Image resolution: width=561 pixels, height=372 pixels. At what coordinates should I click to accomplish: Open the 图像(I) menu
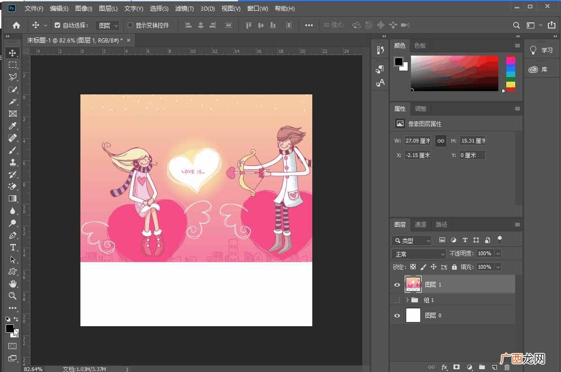84,8
